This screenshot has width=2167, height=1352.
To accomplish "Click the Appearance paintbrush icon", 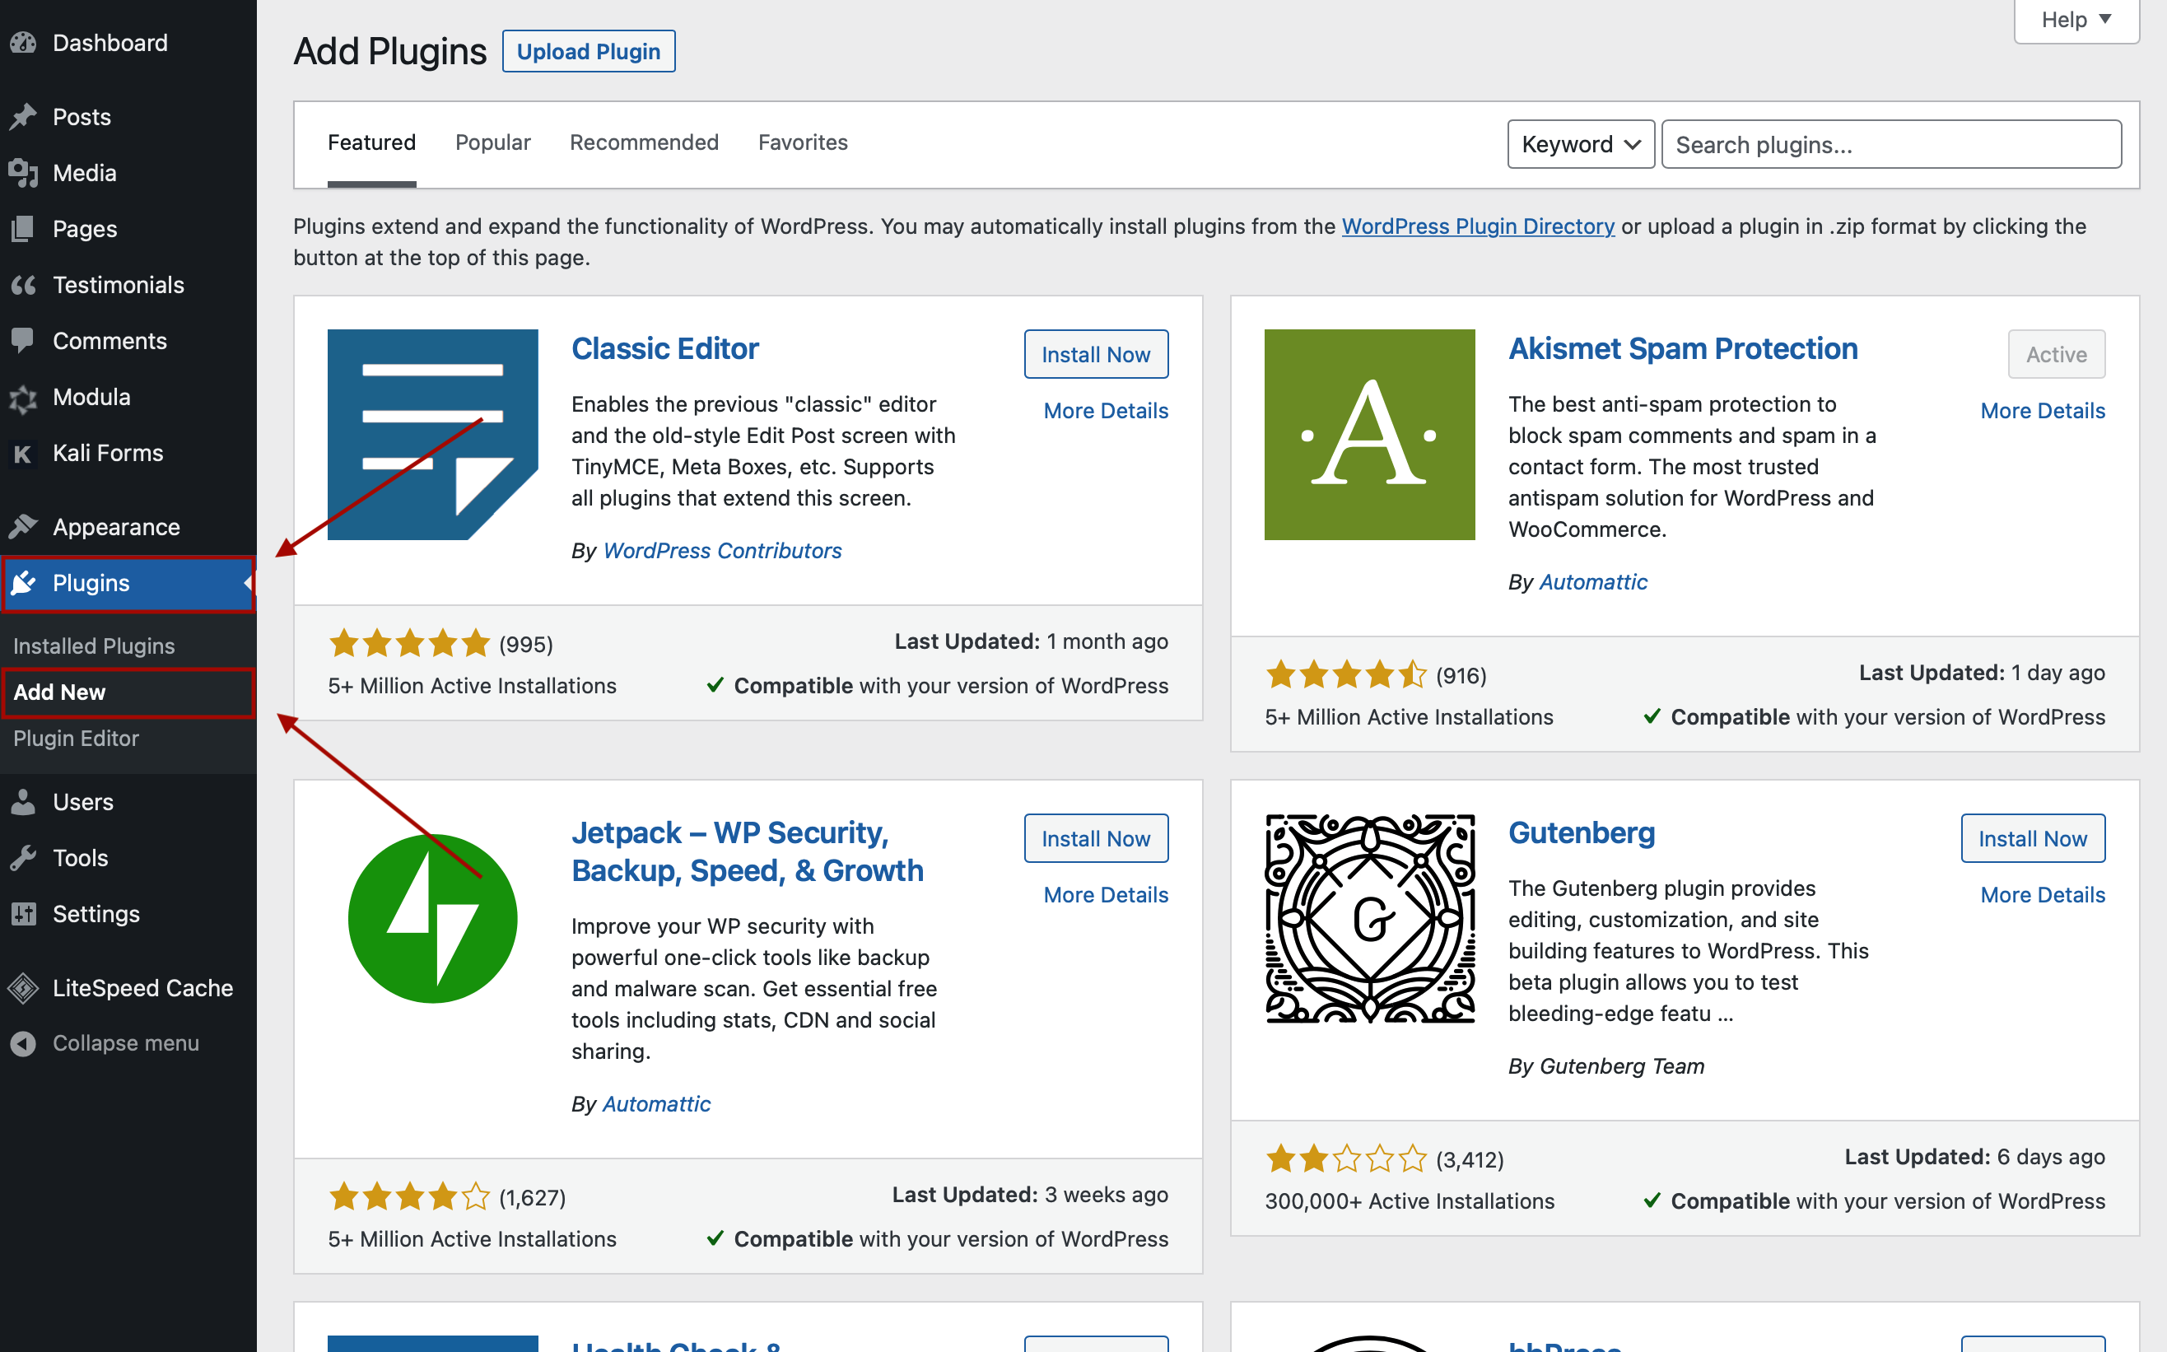I will (x=23, y=527).
